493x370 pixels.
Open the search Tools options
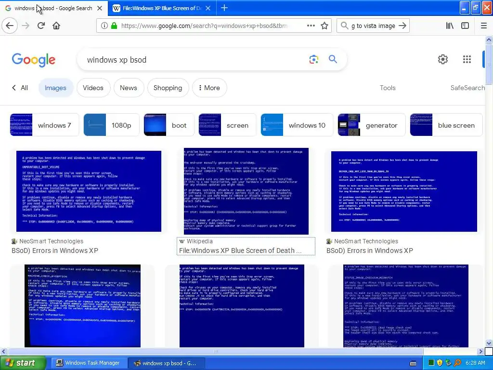388,88
